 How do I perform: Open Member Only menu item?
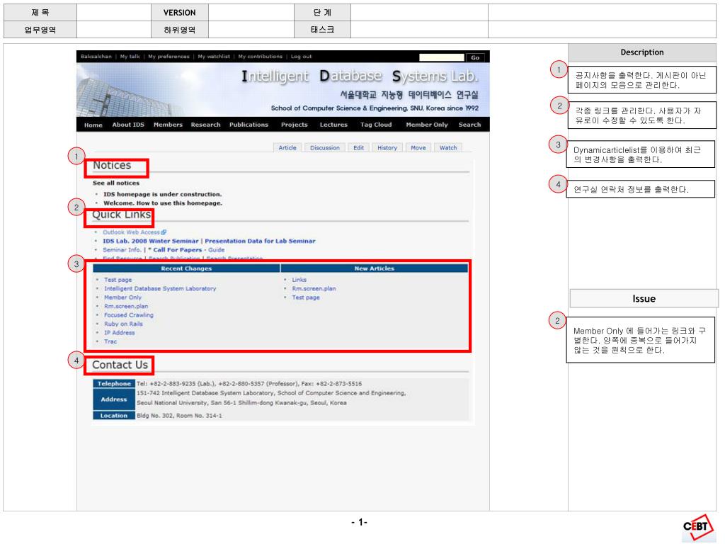427,125
